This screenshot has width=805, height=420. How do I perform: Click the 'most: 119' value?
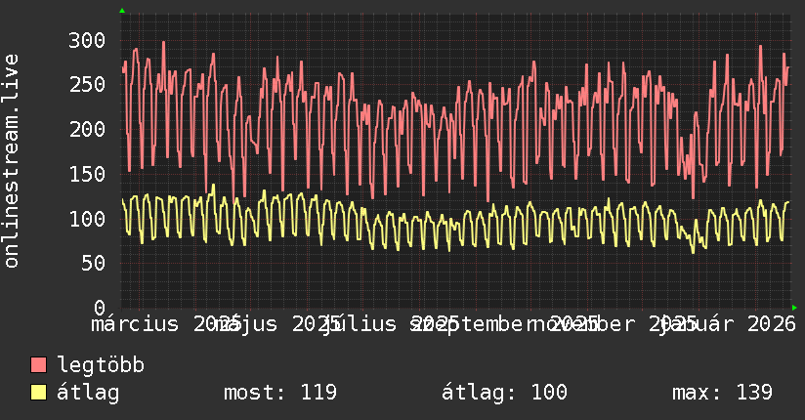coord(280,393)
